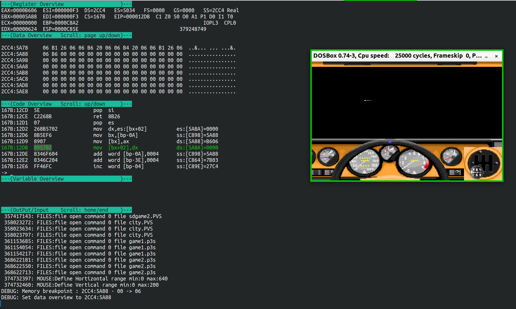The height and width of the screenshot is (309, 516).
Task: Close the DOSBox window
Action: 496,56
